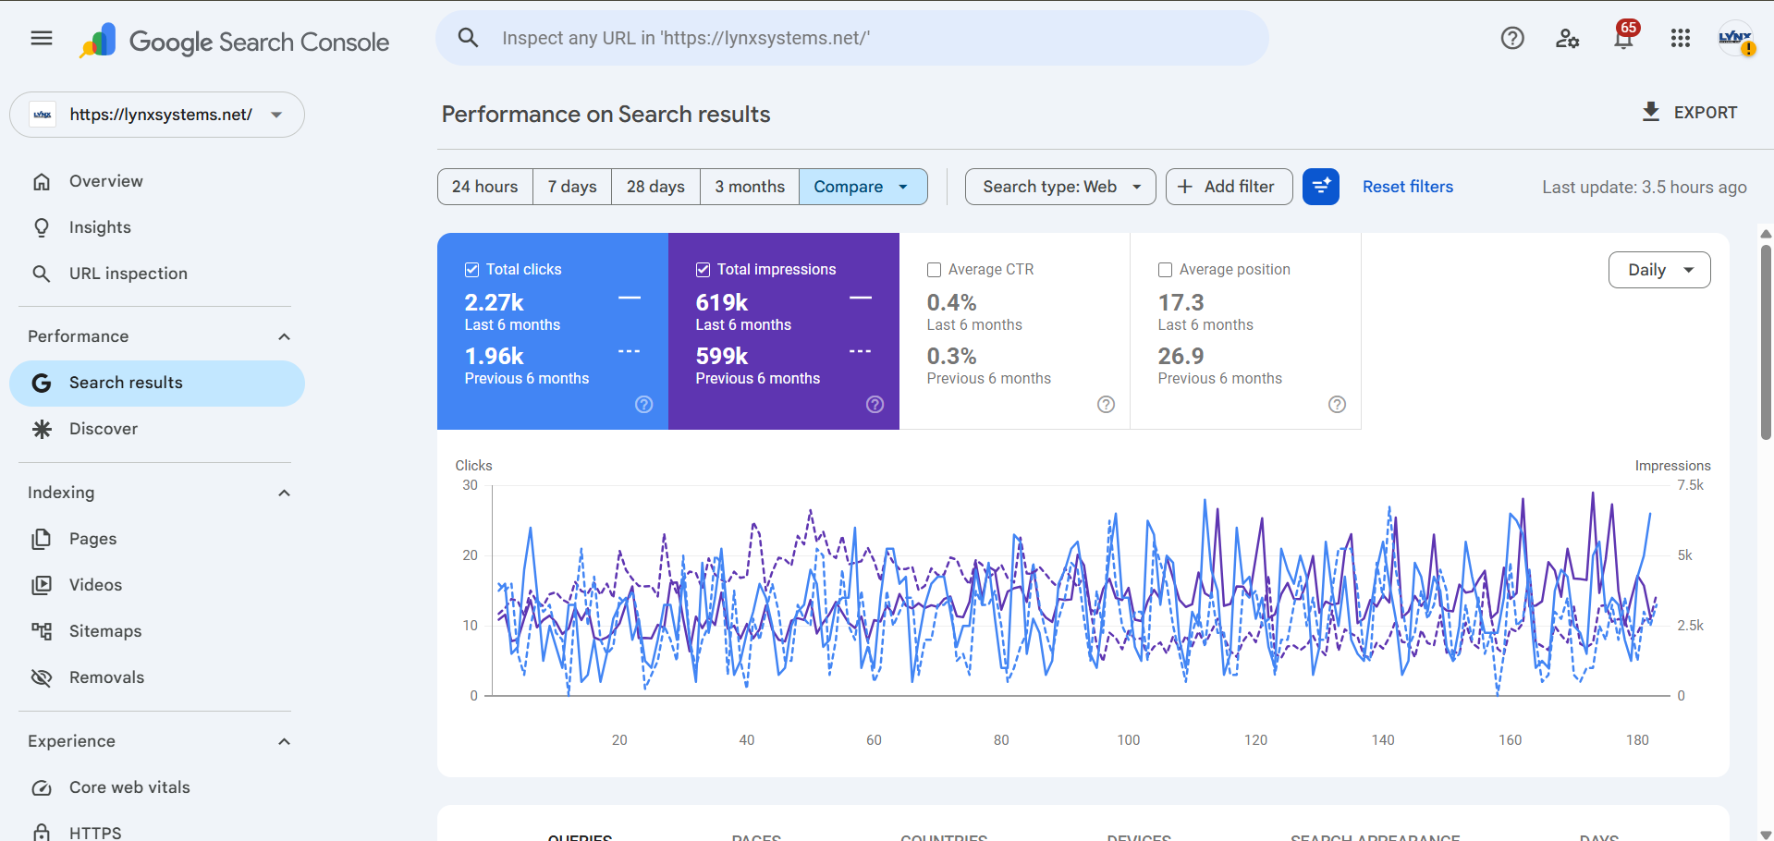Open the main hamburger menu
The height and width of the screenshot is (841, 1774).
pos(42,38)
